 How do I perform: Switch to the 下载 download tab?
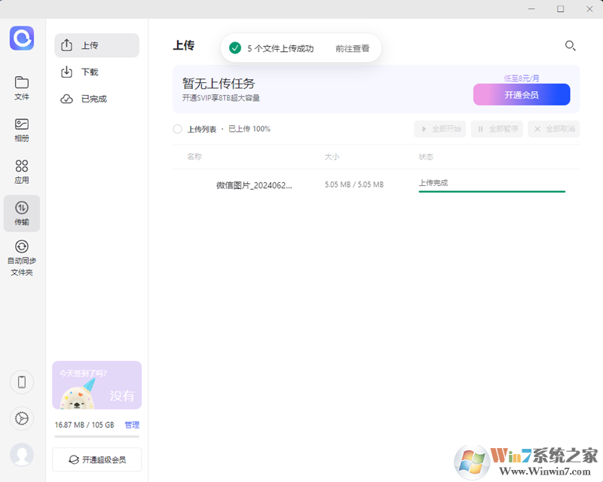point(97,72)
